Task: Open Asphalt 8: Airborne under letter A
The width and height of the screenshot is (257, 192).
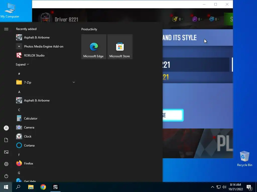Action: 46,100
